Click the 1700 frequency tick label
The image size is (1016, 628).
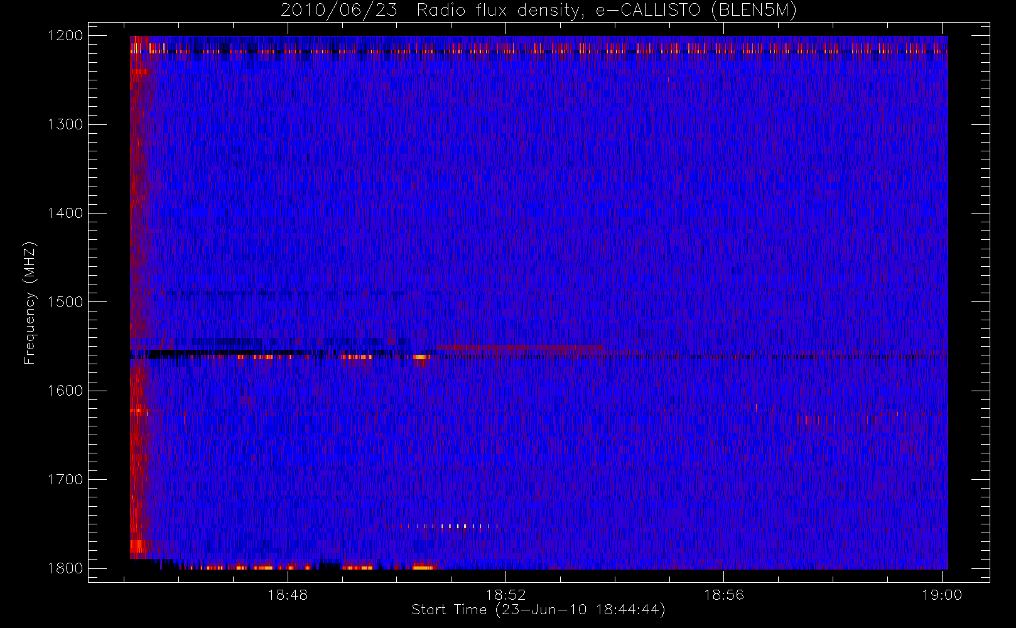tap(65, 480)
